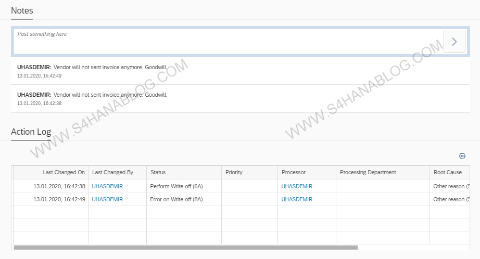Select the Notes section heading
The width and height of the screenshot is (480, 259).
pos(22,10)
